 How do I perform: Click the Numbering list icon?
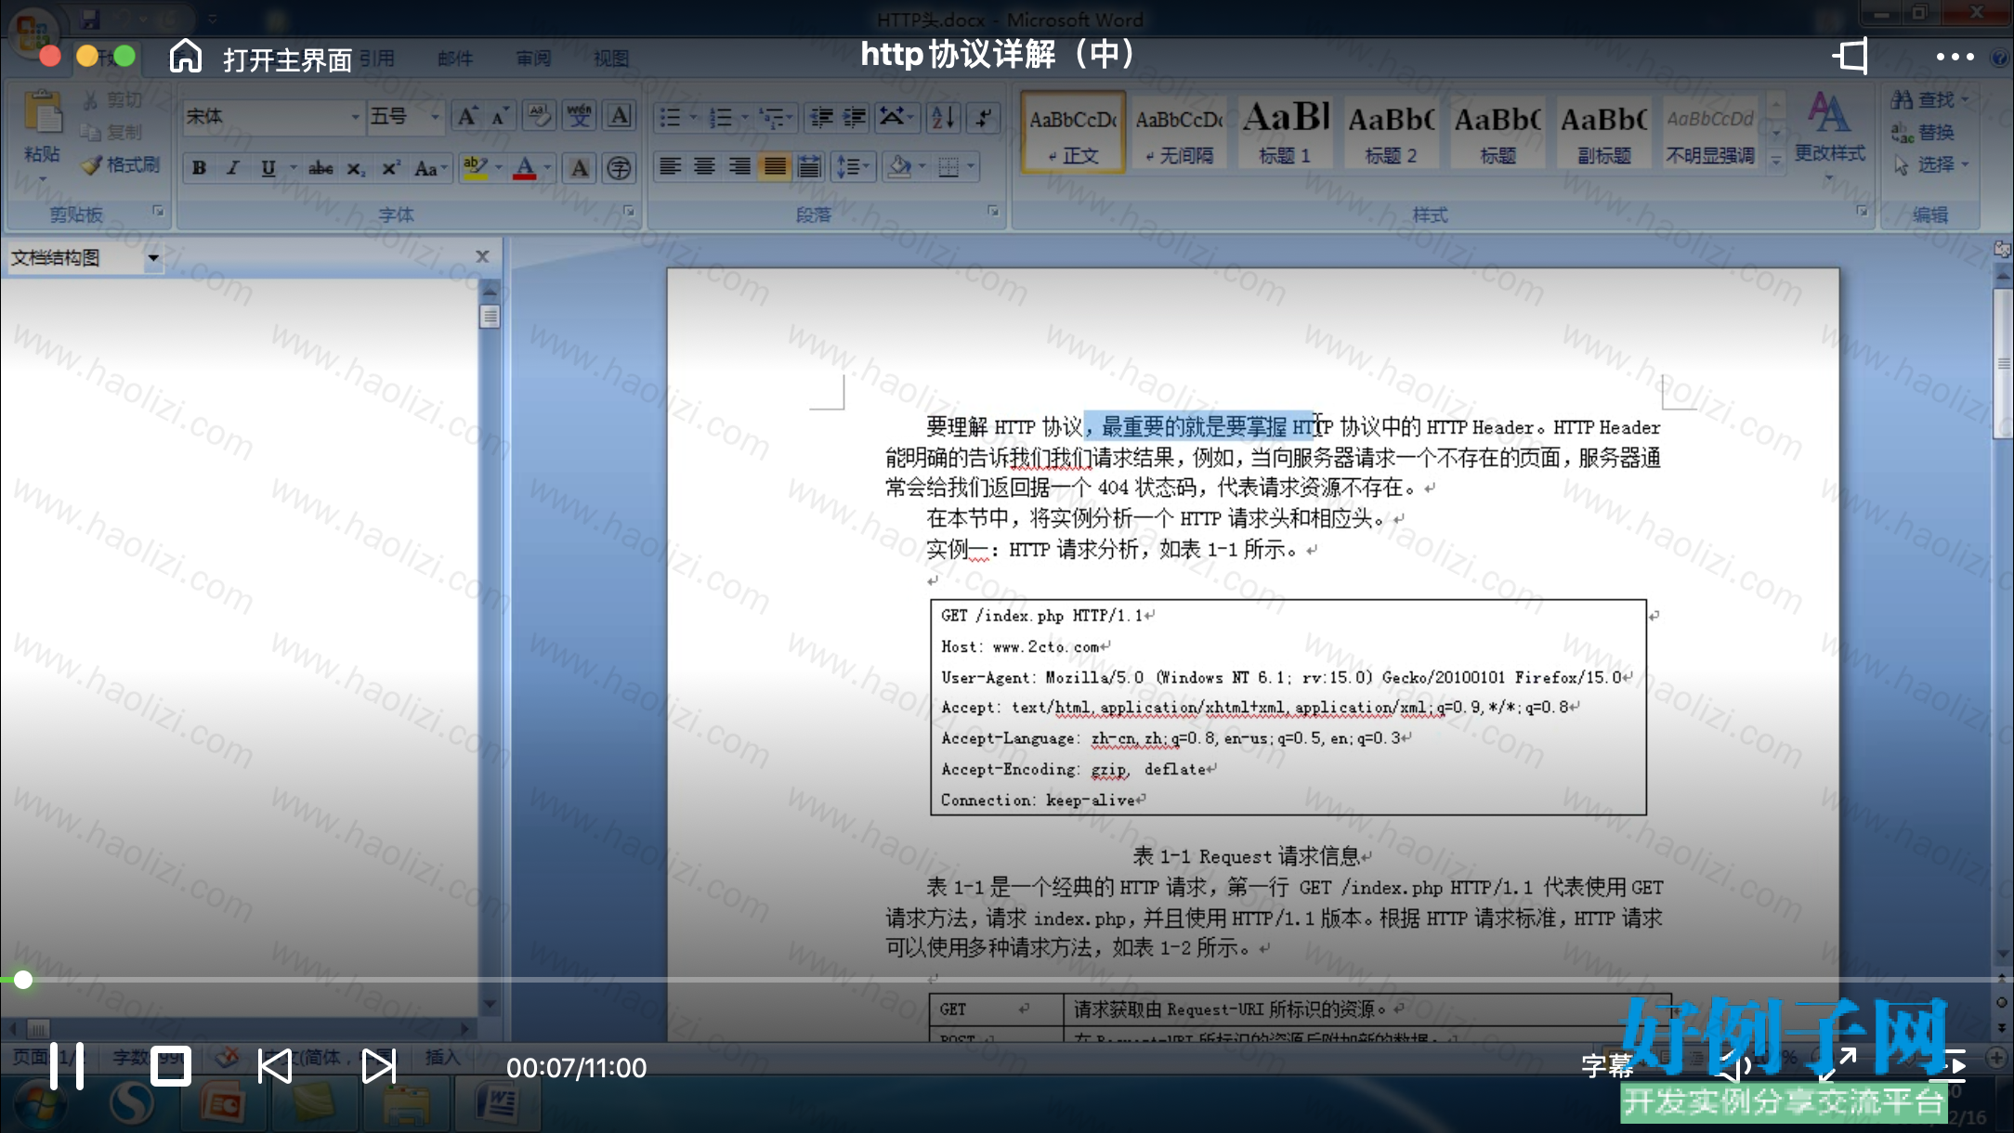point(721,117)
